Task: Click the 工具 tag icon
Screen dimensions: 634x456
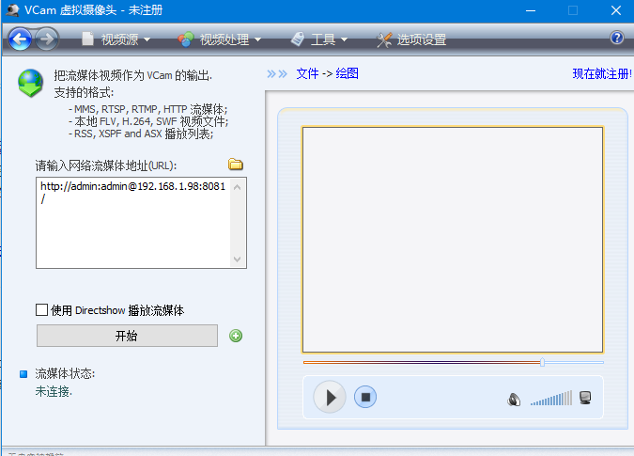Action: coord(298,39)
